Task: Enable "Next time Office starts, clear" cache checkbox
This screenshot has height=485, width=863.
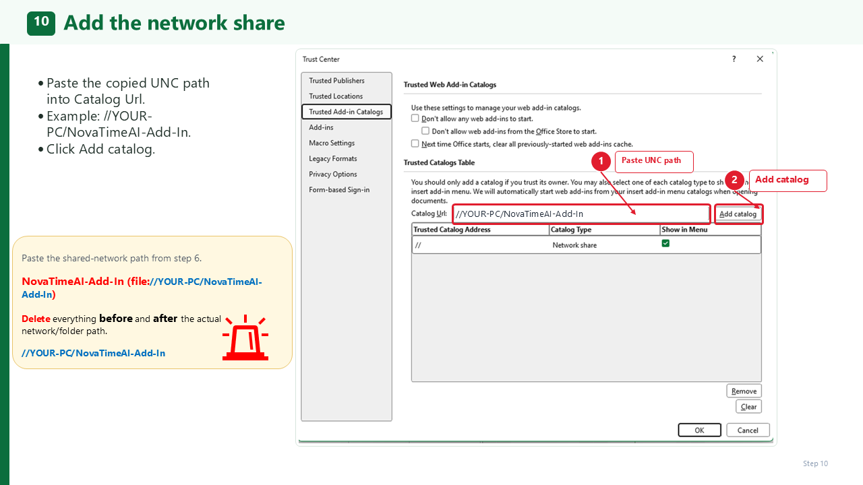Action: pos(415,143)
